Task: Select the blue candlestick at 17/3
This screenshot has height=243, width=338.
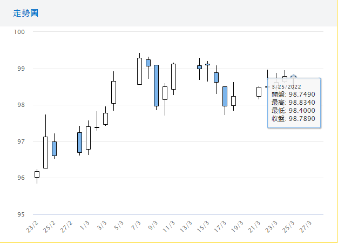Action: click(225, 96)
